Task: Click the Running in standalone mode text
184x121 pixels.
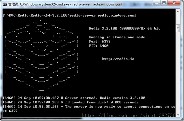Action: [117, 37]
